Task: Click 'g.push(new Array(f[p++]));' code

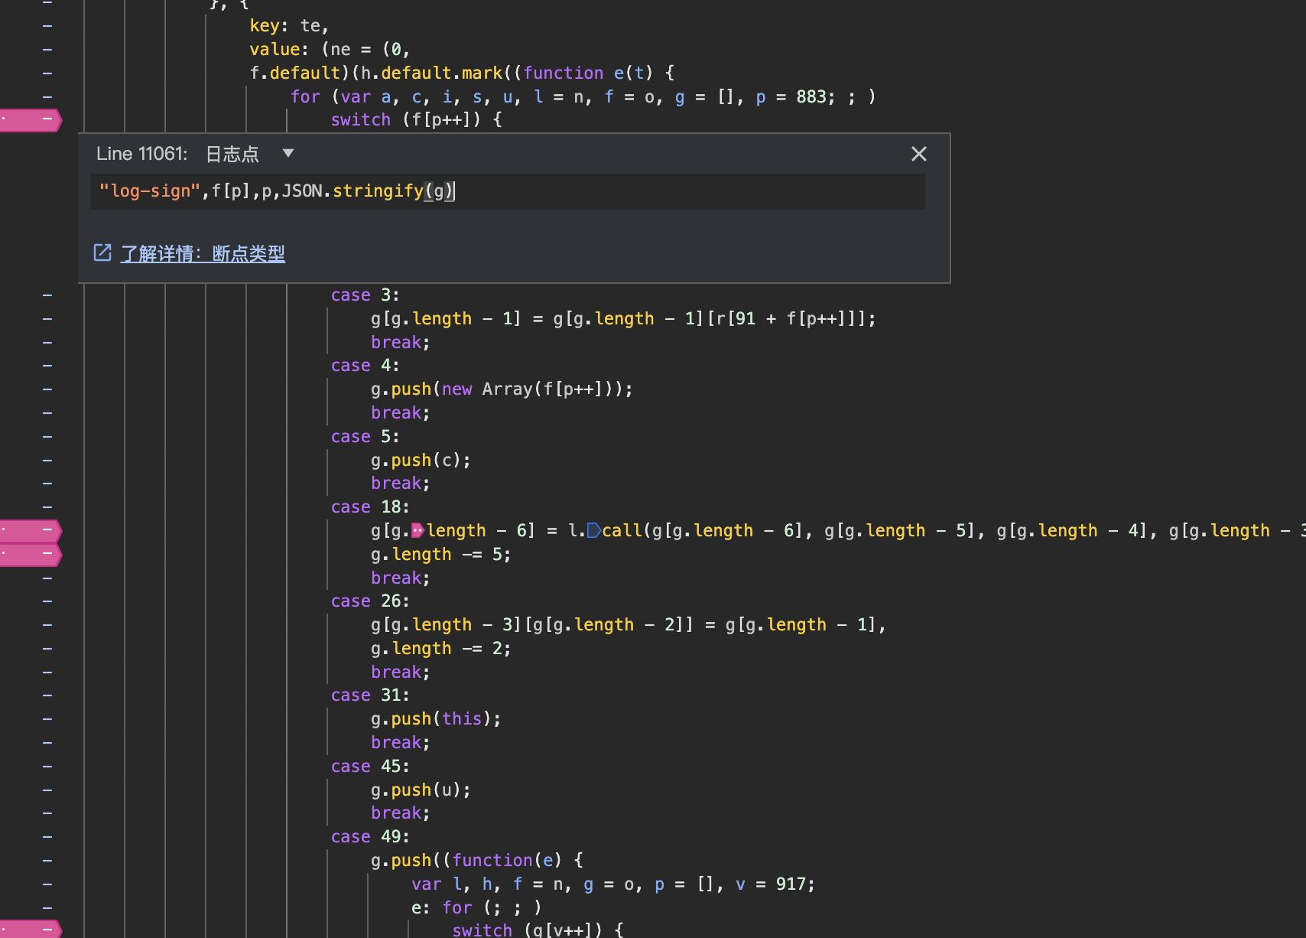Action: point(502,389)
